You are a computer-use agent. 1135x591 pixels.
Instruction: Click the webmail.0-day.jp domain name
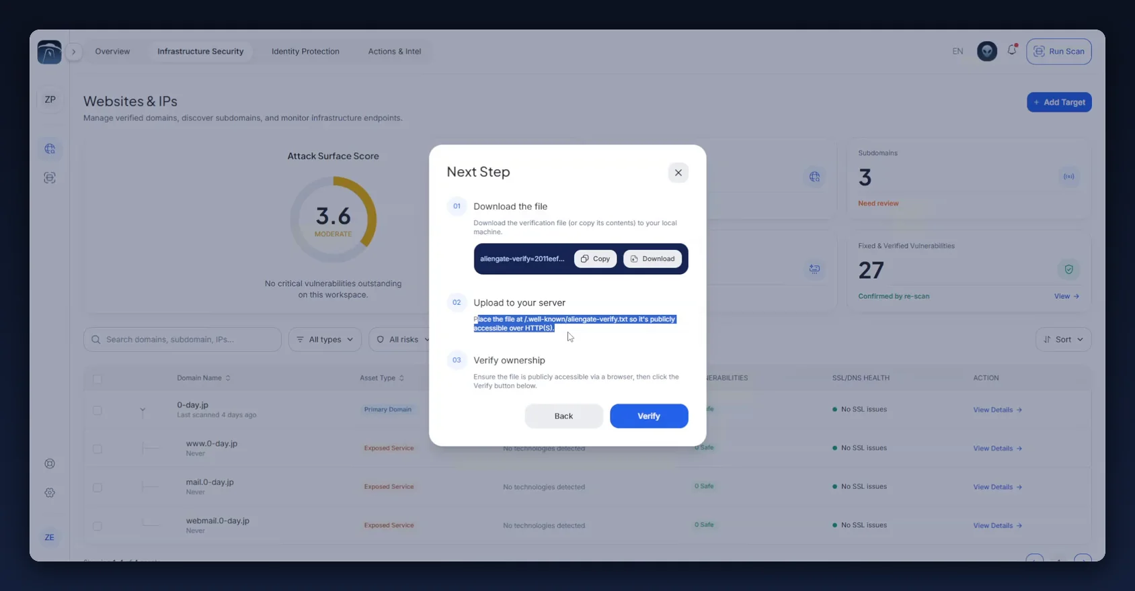(217, 520)
